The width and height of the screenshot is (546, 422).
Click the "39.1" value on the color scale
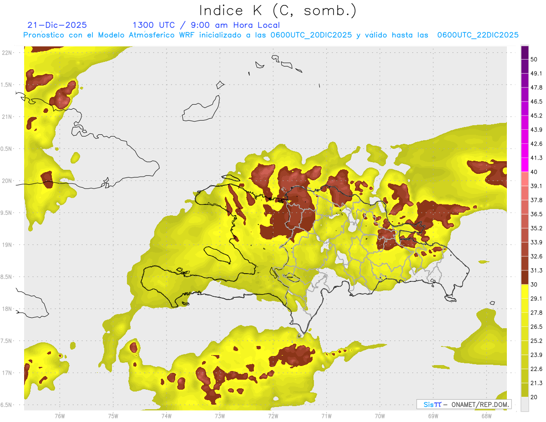[x=536, y=186]
